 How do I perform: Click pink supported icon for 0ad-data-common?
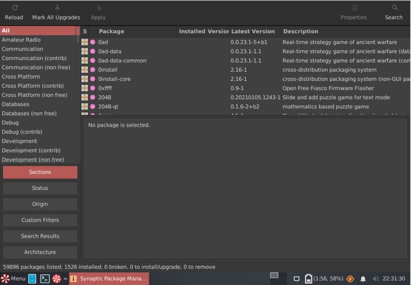coord(93,60)
